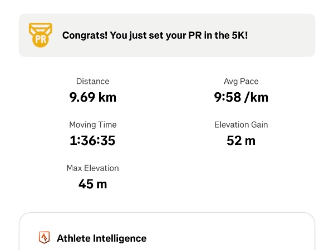This screenshot has width=334, height=250.
Task: Click the 45 m max elevation value
Action: (x=92, y=184)
